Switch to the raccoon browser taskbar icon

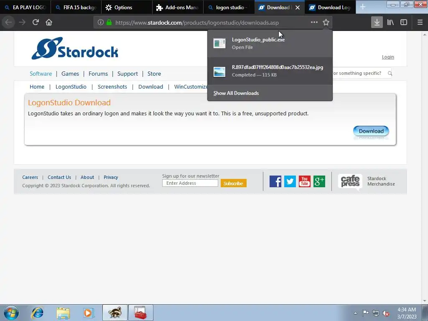pyautogui.click(x=115, y=313)
